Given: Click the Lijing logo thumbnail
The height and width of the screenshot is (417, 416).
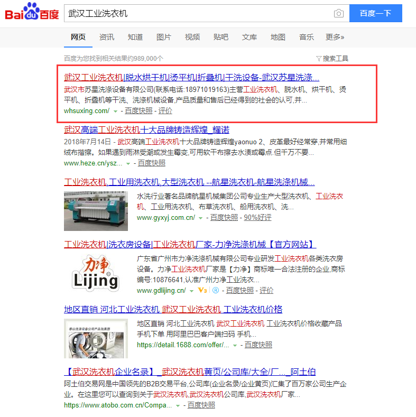Looking at the screenshot, I should pos(95,272).
